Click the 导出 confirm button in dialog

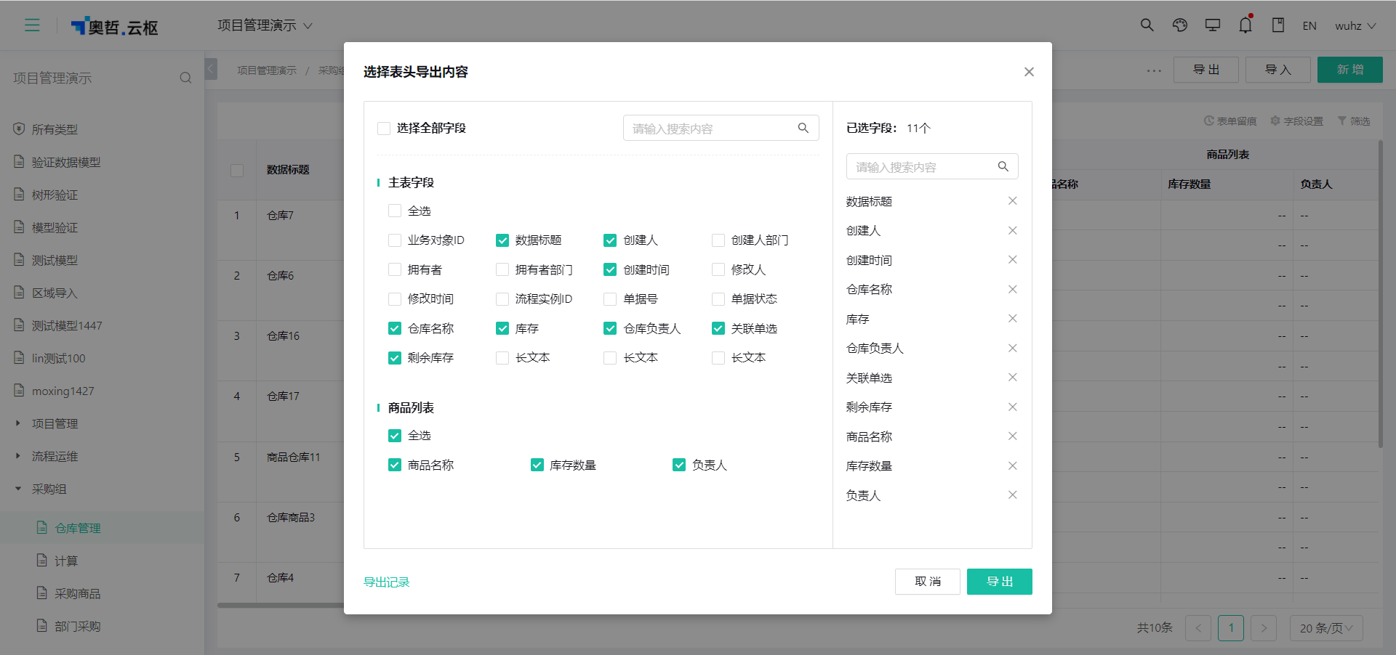[x=999, y=582]
